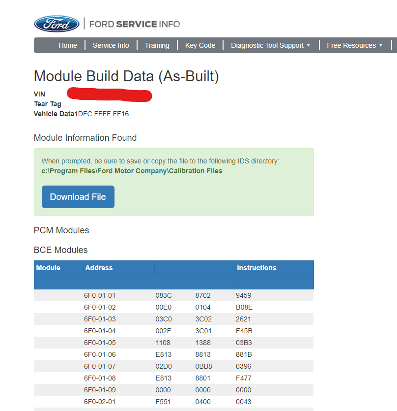Click the Tear Tag label
Image resolution: width=397 pixels, height=411 pixels.
click(x=48, y=104)
